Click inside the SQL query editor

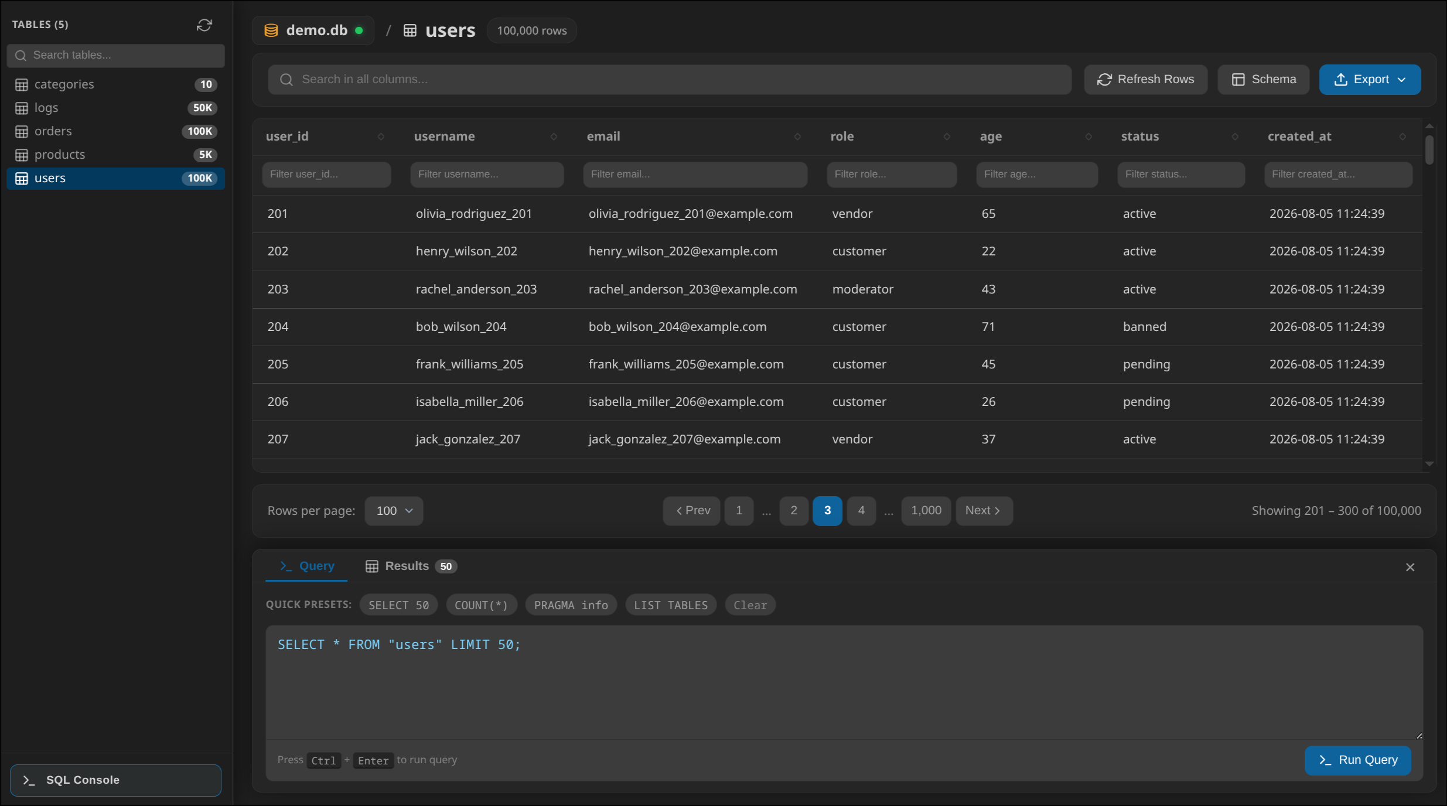pyautogui.click(x=844, y=682)
